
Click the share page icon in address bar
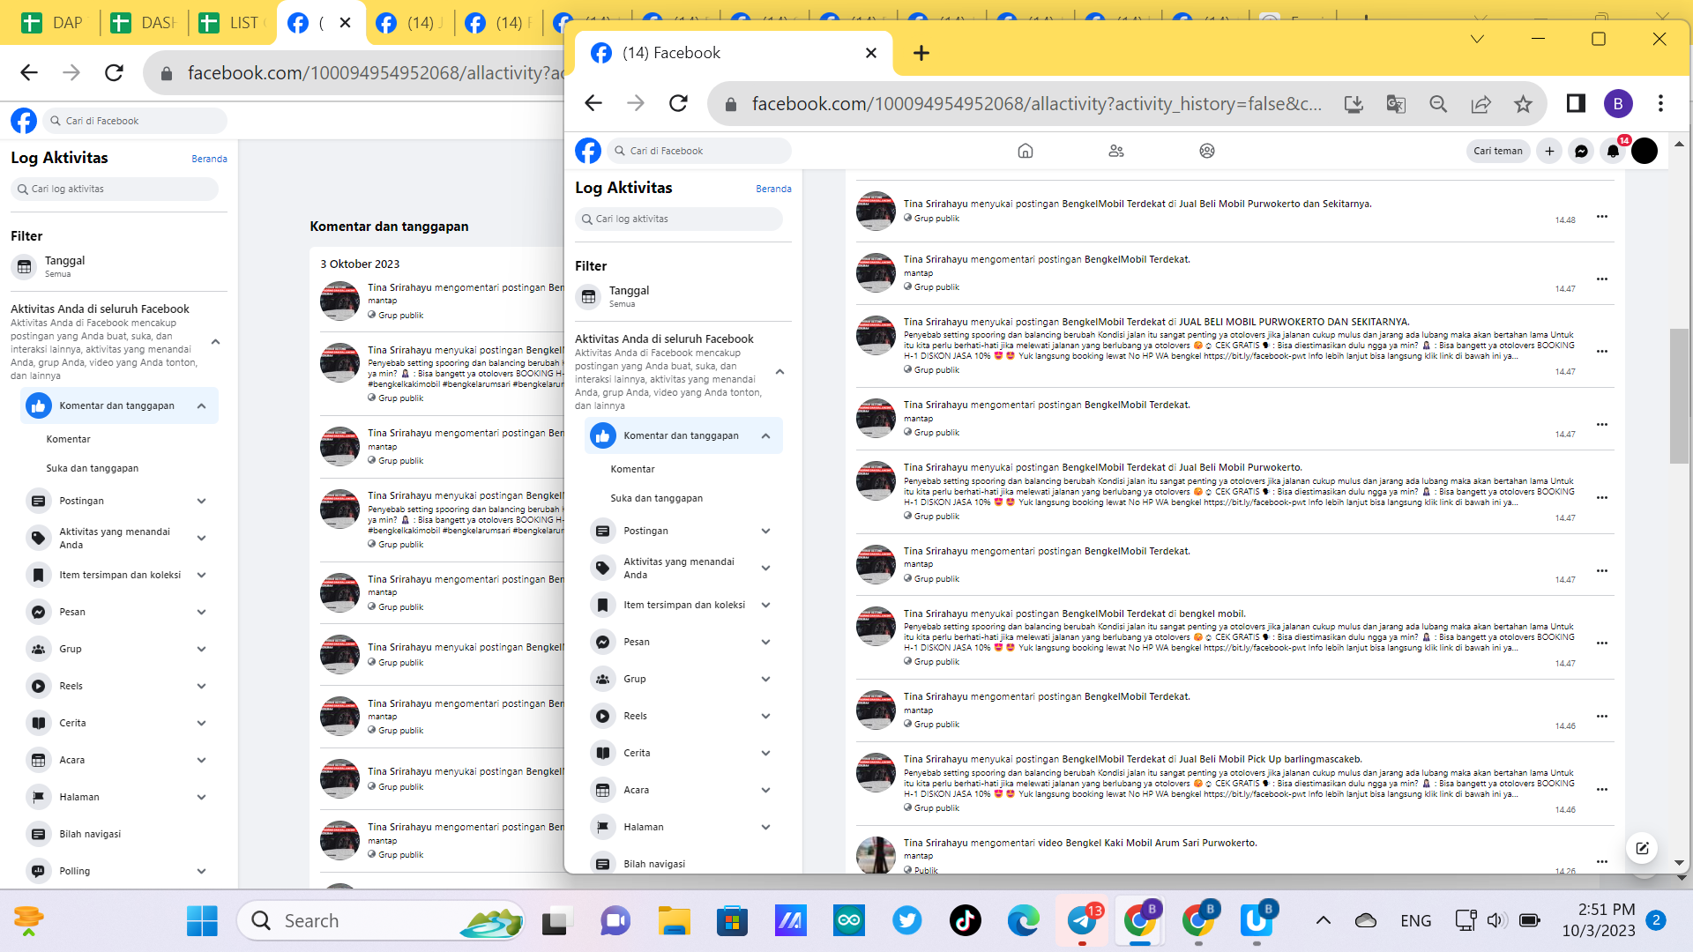point(1480,104)
